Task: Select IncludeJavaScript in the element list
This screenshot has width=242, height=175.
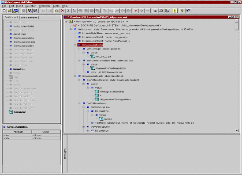Action: click(24, 27)
